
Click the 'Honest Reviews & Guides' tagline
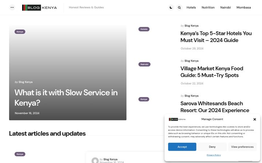[x=86, y=7]
